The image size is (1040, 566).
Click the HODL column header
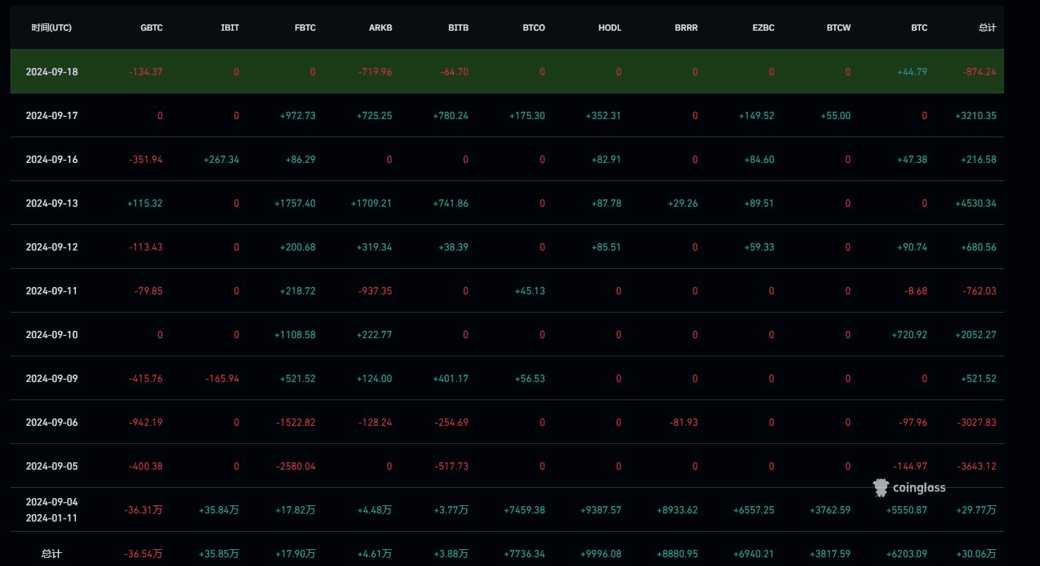610,28
